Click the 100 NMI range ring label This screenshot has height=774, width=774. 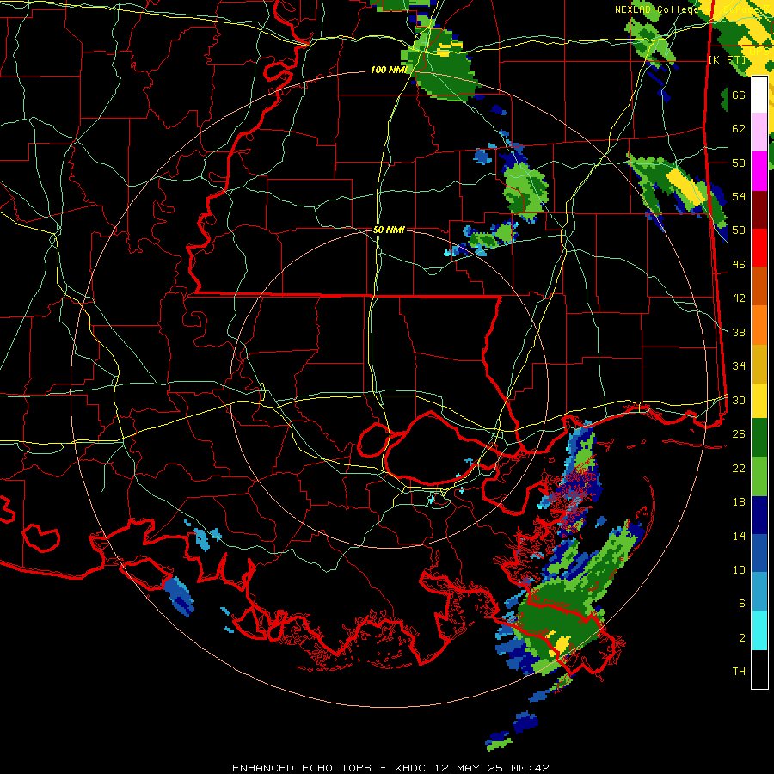[x=389, y=71]
